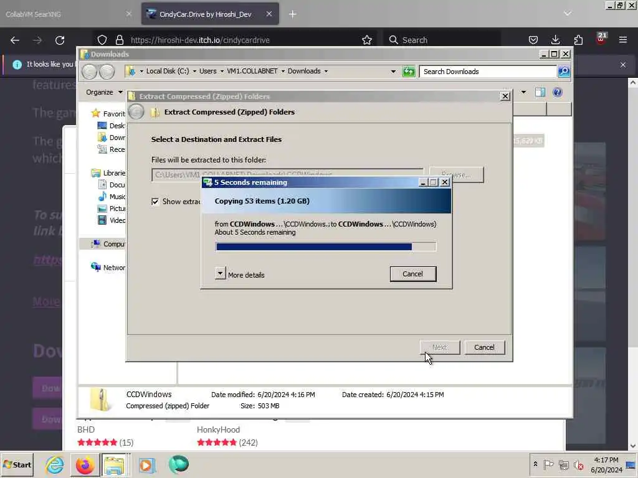The image size is (638, 478).
Task: Click the extraction destination path field
Action: point(287,174)
